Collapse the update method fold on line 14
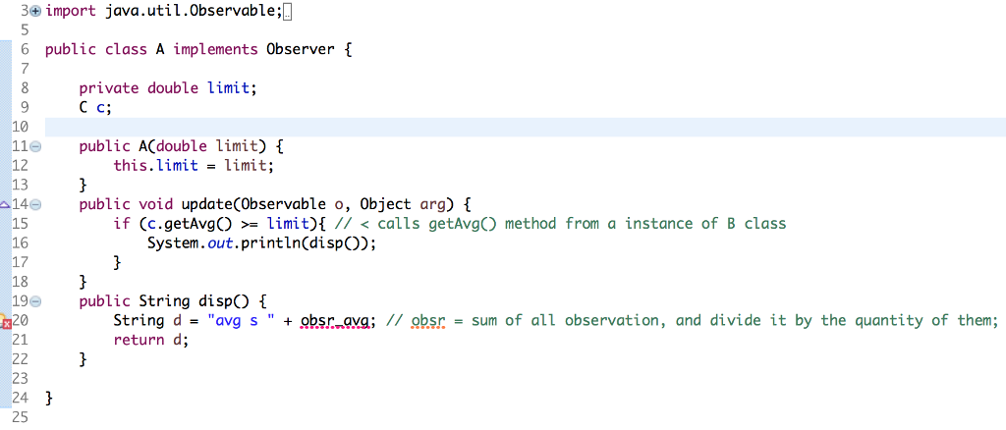Viewport: 1006px width, 430px height. (x=36, y=205)
